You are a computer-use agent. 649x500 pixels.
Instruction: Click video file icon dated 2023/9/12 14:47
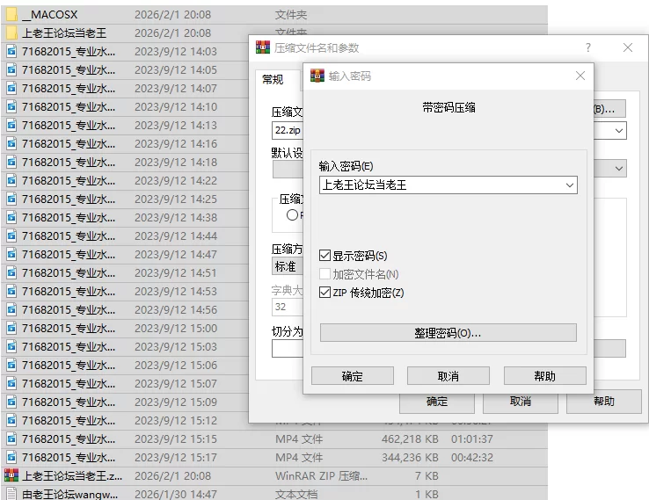click(x=11, y=254)
